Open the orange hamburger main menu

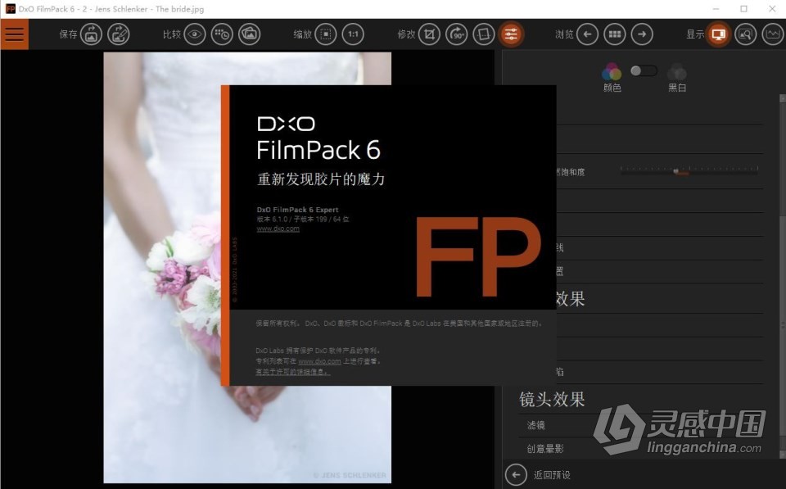[x=15, y=34]
